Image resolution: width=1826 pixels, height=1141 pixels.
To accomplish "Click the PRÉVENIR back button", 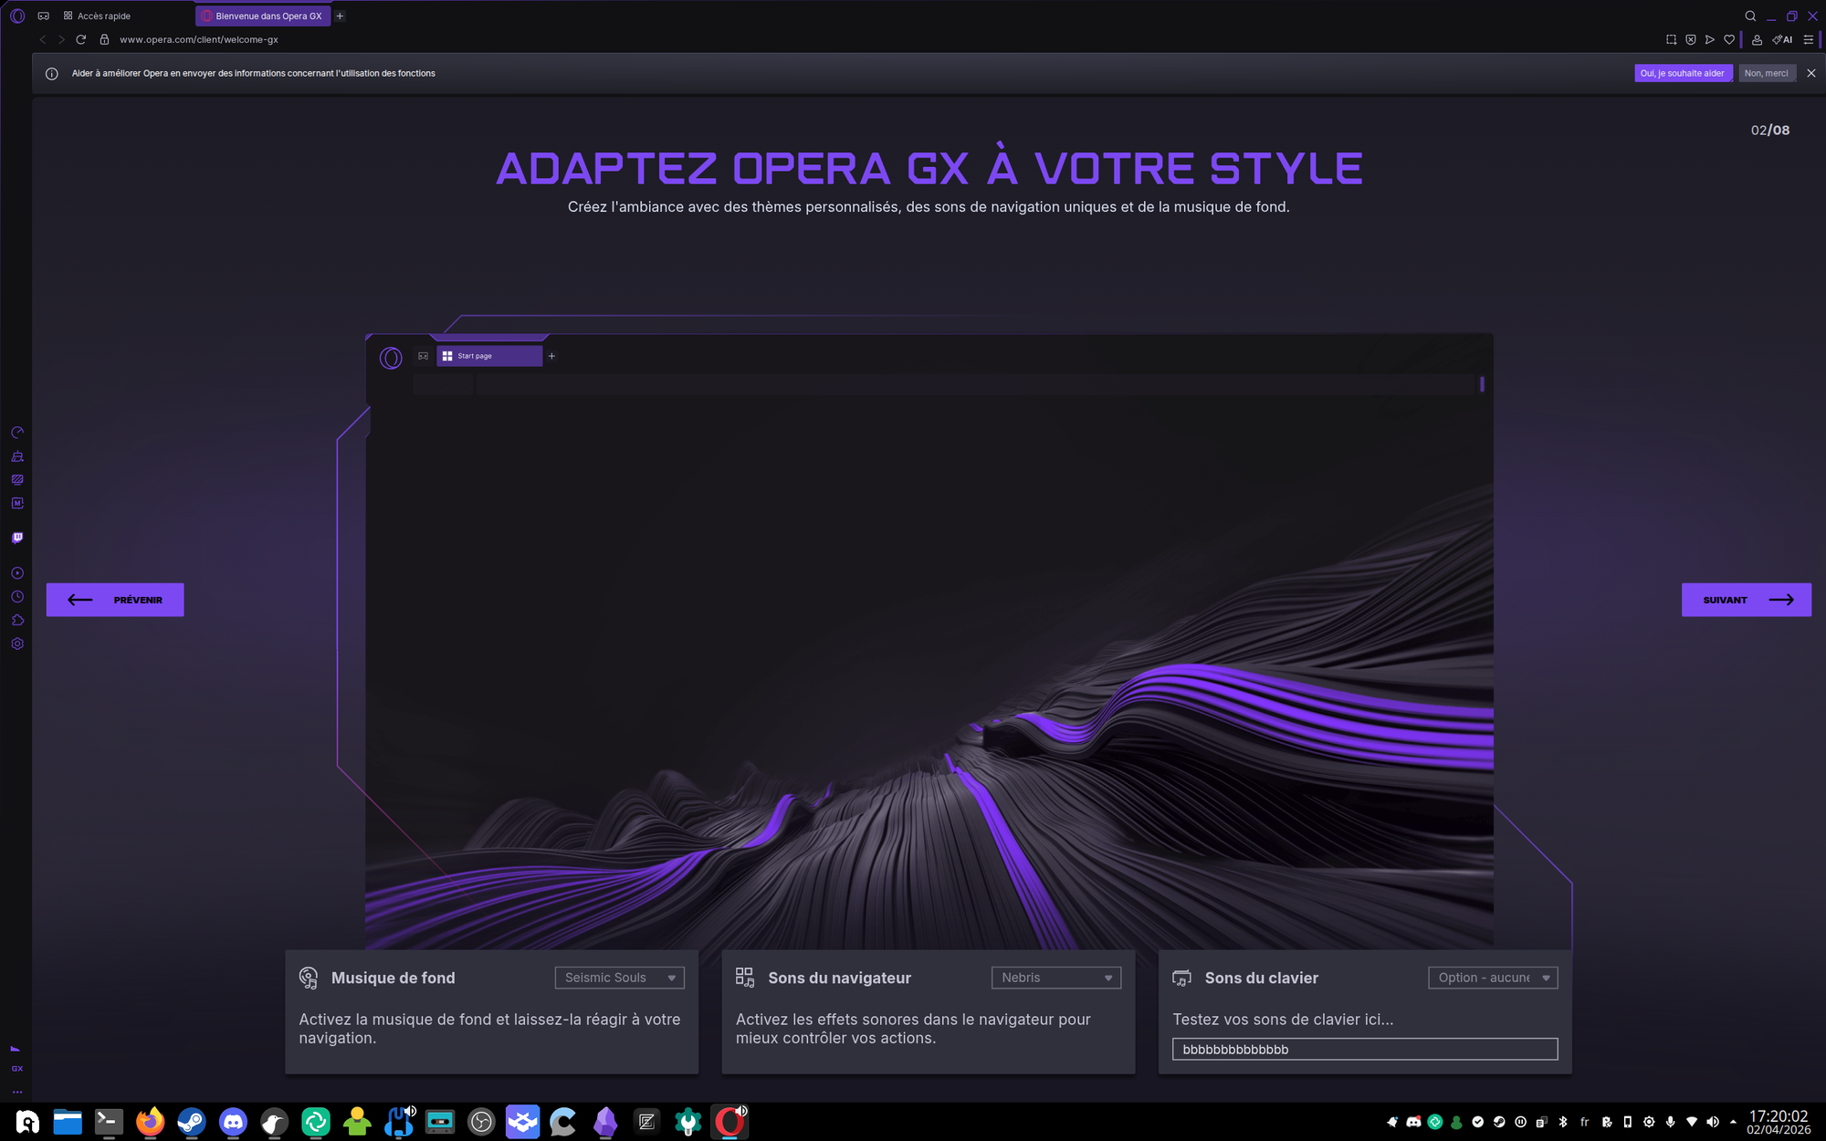I will pyautogui.click(x=115, y=600).
